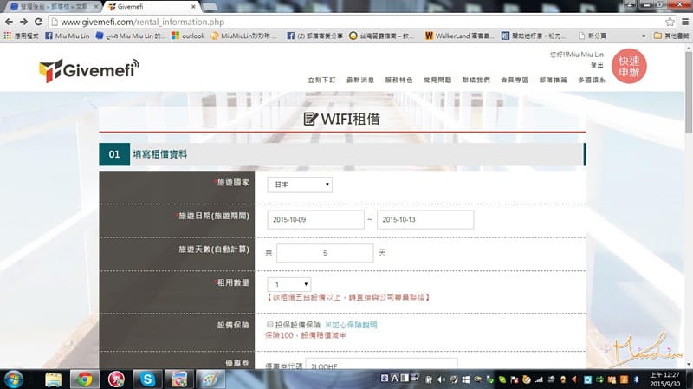Click the Chrome icon in the taskbar
This screenshot has width=693, height=389.
pos(84,379)
